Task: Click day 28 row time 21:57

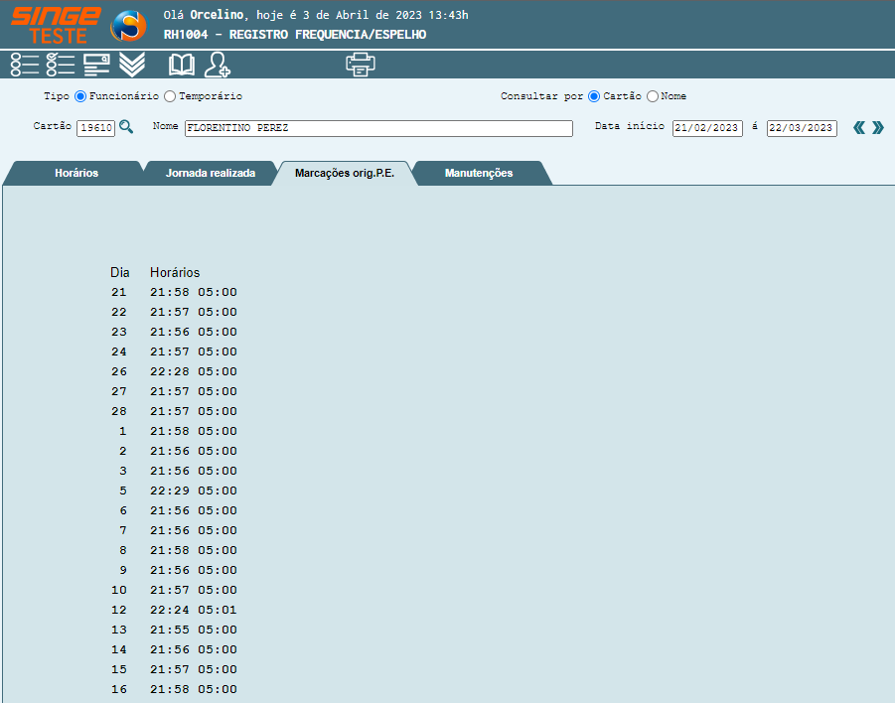Action: pos(170,411)
